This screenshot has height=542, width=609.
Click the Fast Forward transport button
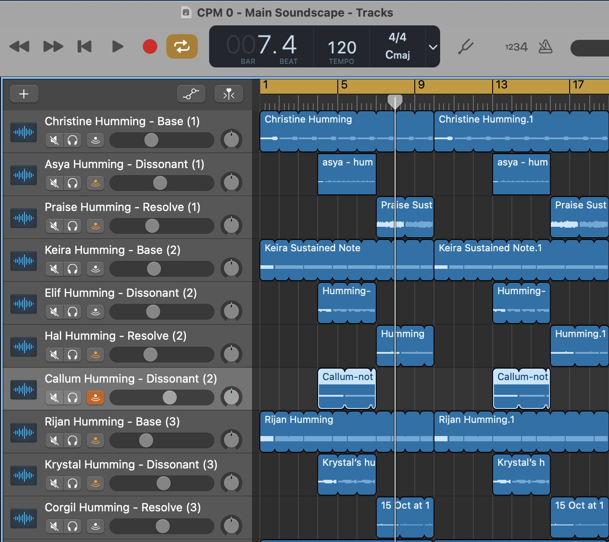[53, 46]
